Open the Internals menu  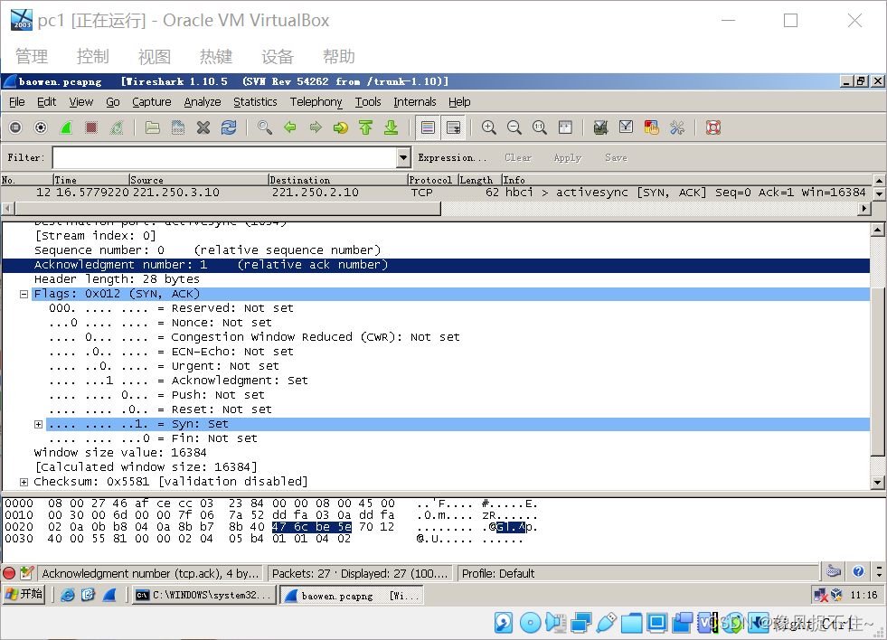click(x=415, y=102)
